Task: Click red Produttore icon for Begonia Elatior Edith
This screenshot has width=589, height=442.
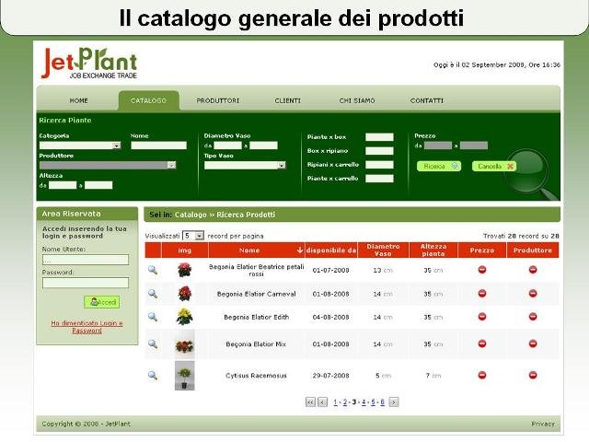Action: point(533,317)
